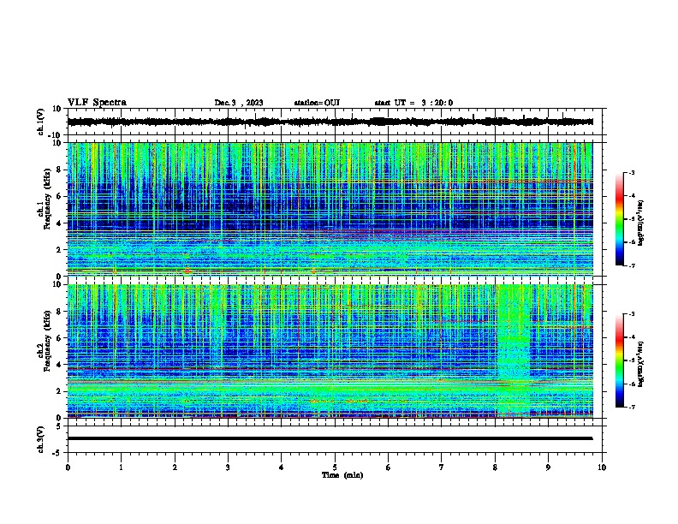Click the "ch.1(V)" waveform axis label
The height and width of the screenshot is (524, 678).
tap(40, 122)
